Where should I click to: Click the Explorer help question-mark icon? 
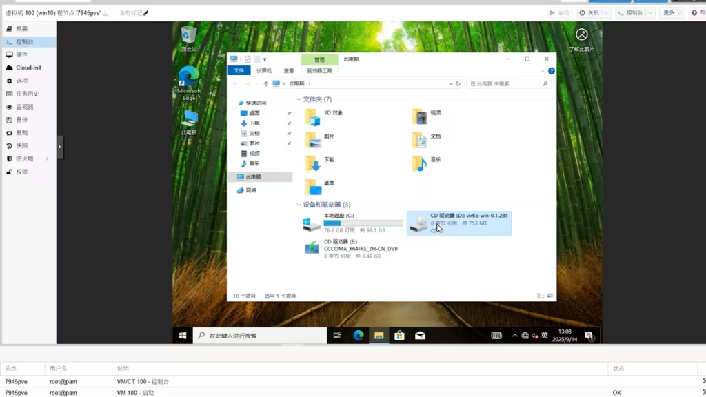point(552,70)
